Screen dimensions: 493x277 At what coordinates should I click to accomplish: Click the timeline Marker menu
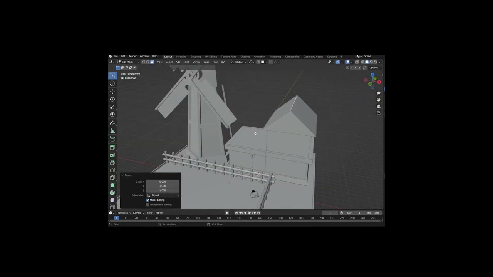159,213
